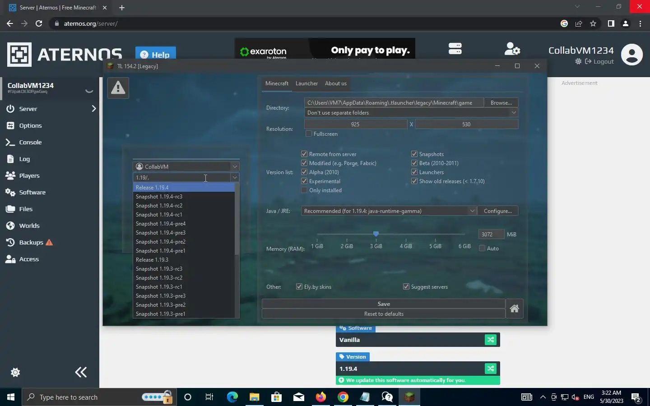Click the Save button
650x406 pixels.
(384, 304)
